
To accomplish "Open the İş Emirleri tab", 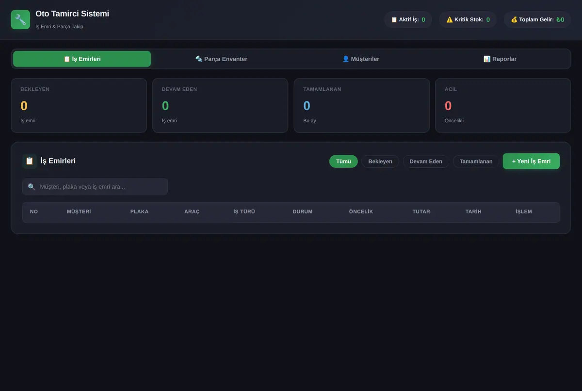I will 82,59.
